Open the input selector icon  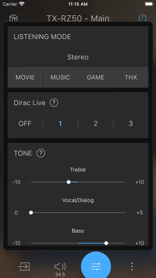click(24, 266)
